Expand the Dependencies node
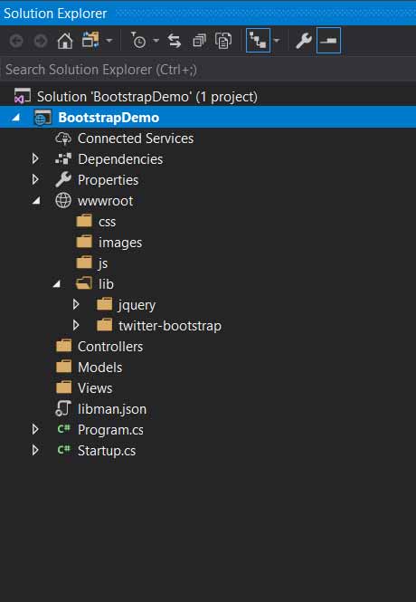The width and height of the screenshot is (416, 602). tap(35, 158)
